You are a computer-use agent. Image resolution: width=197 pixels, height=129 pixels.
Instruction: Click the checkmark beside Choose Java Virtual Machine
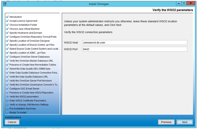[7, 29]
